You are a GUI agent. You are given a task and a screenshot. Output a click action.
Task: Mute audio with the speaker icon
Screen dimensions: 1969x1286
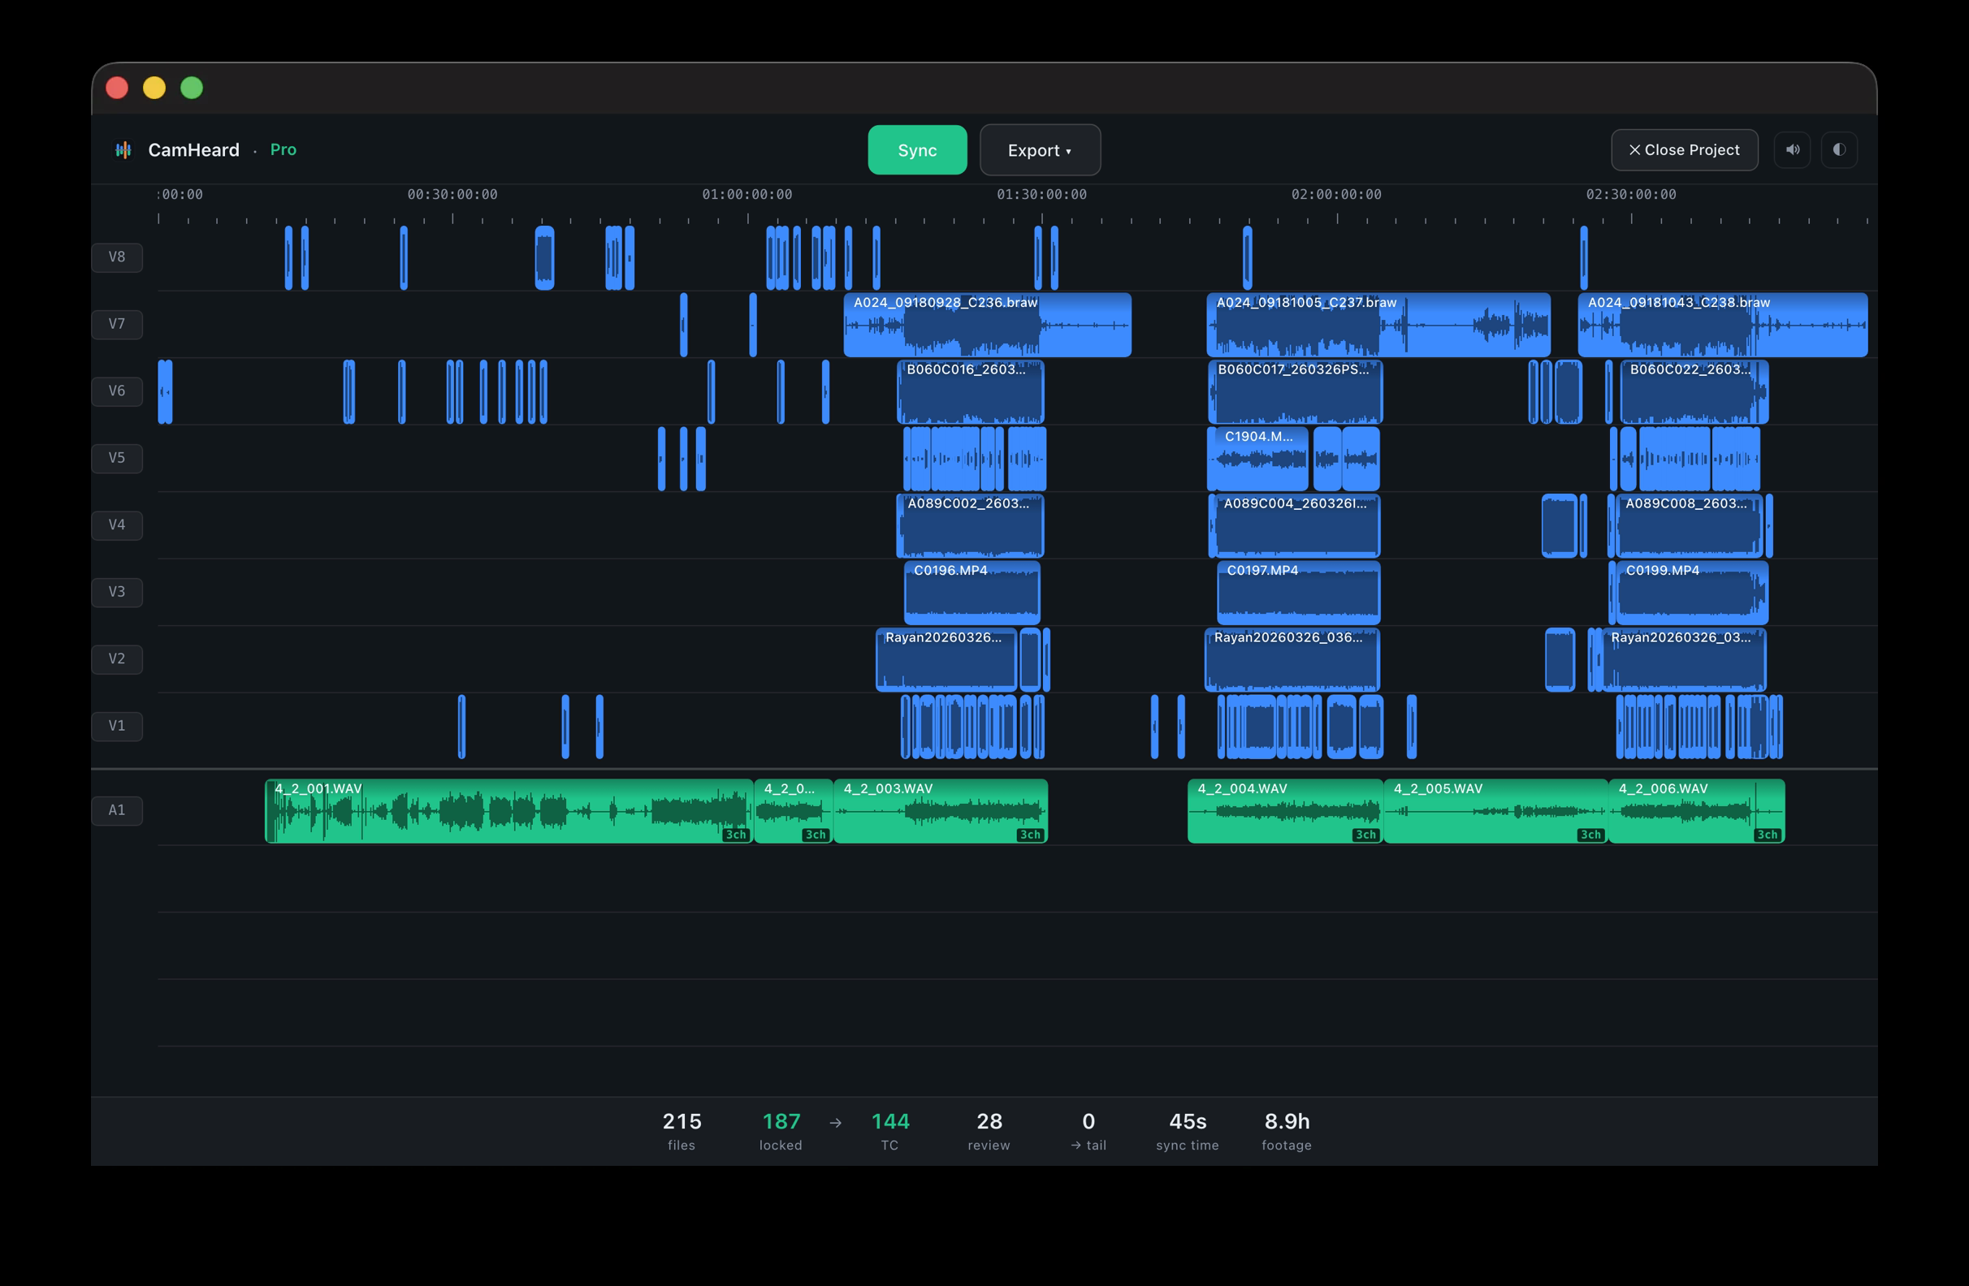tap(1792, 149)
